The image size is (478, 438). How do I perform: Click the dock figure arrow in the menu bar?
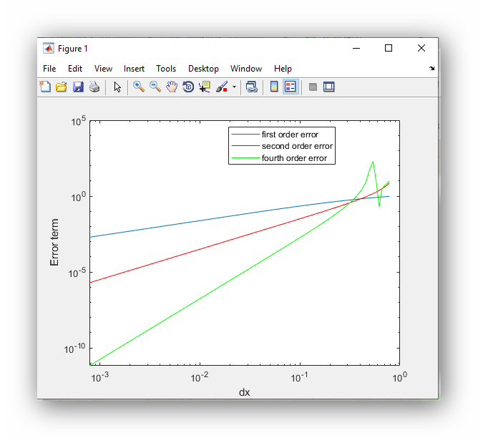click(x=431, y=69)
